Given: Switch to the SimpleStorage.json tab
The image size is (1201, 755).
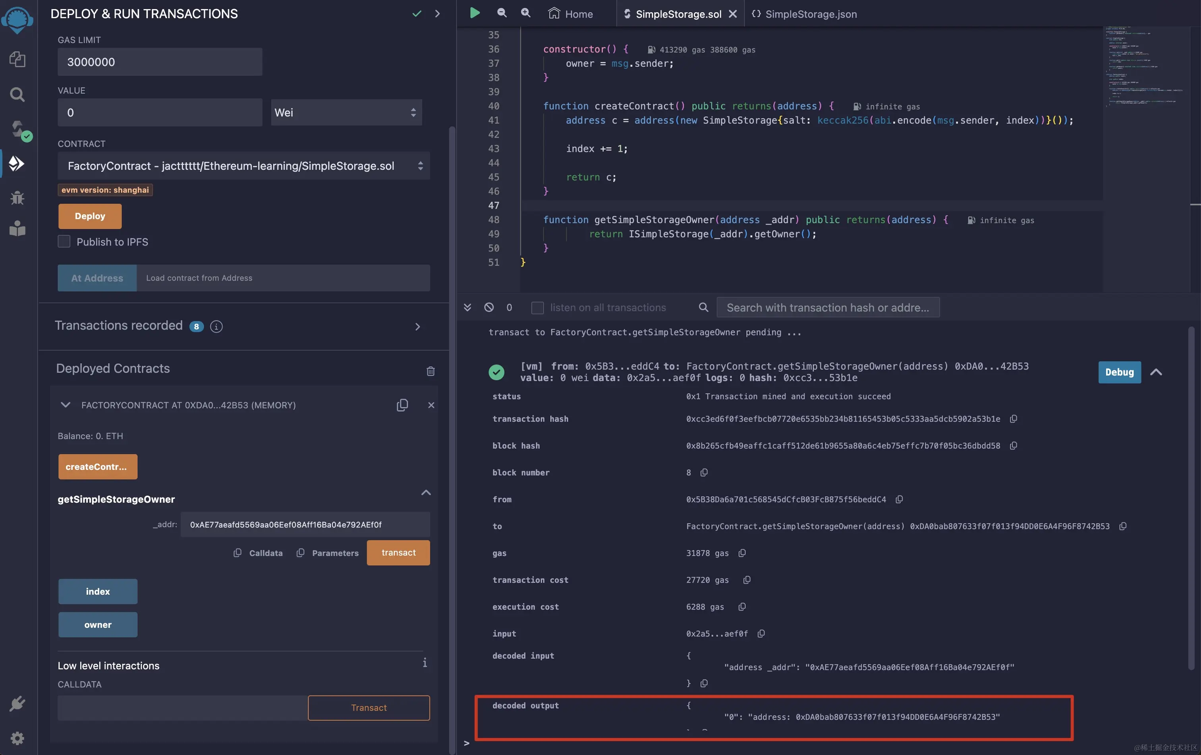Looking at the screenshot, I should coord(805,14).
